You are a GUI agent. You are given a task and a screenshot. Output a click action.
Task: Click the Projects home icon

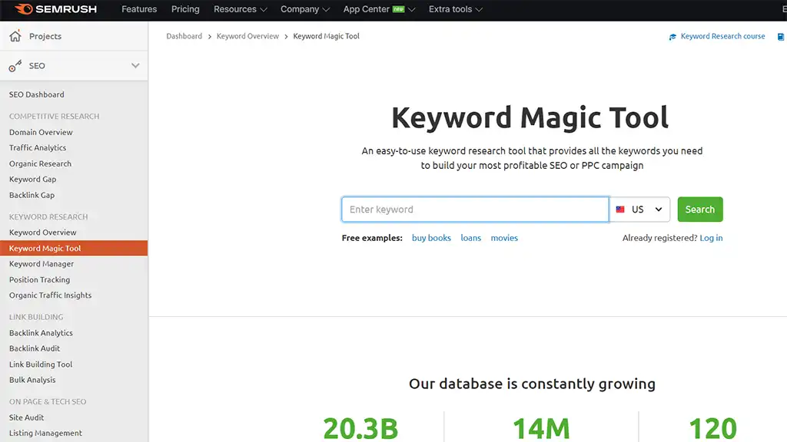[x=15, y=35]
